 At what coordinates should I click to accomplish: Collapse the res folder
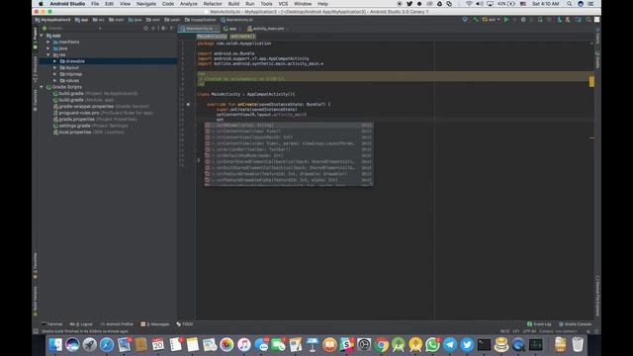click(48, 55)
